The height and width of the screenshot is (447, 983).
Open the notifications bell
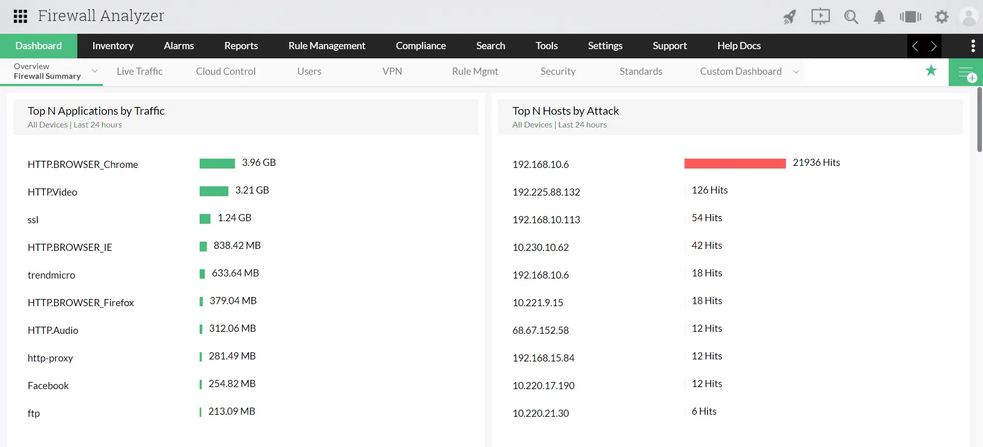[879, 17]
